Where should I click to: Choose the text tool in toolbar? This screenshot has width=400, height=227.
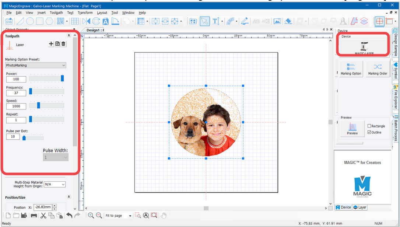(x=215, y=21)
